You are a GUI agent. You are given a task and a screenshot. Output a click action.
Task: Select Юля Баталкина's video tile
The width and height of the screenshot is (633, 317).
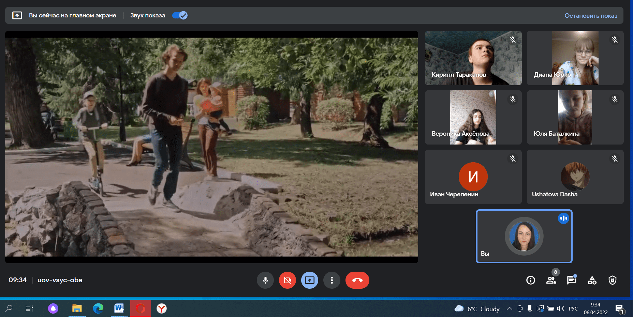click(x=575, y=117)
